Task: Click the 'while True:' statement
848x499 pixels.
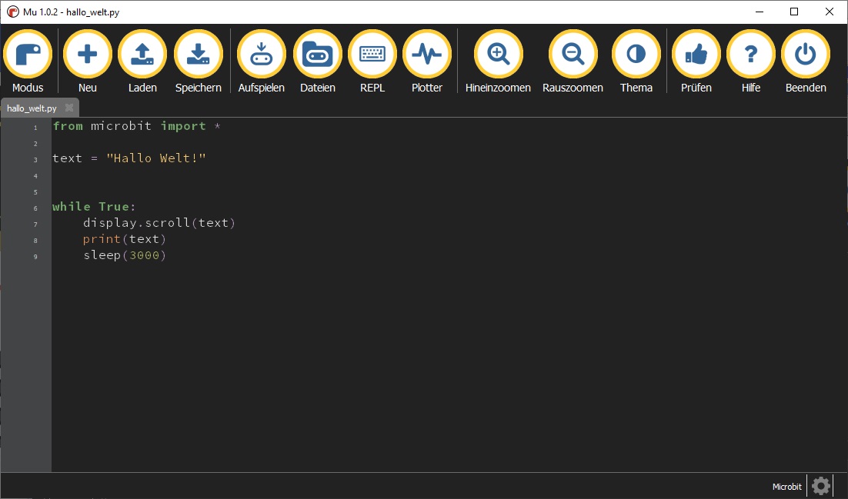Action: [94, 207]
